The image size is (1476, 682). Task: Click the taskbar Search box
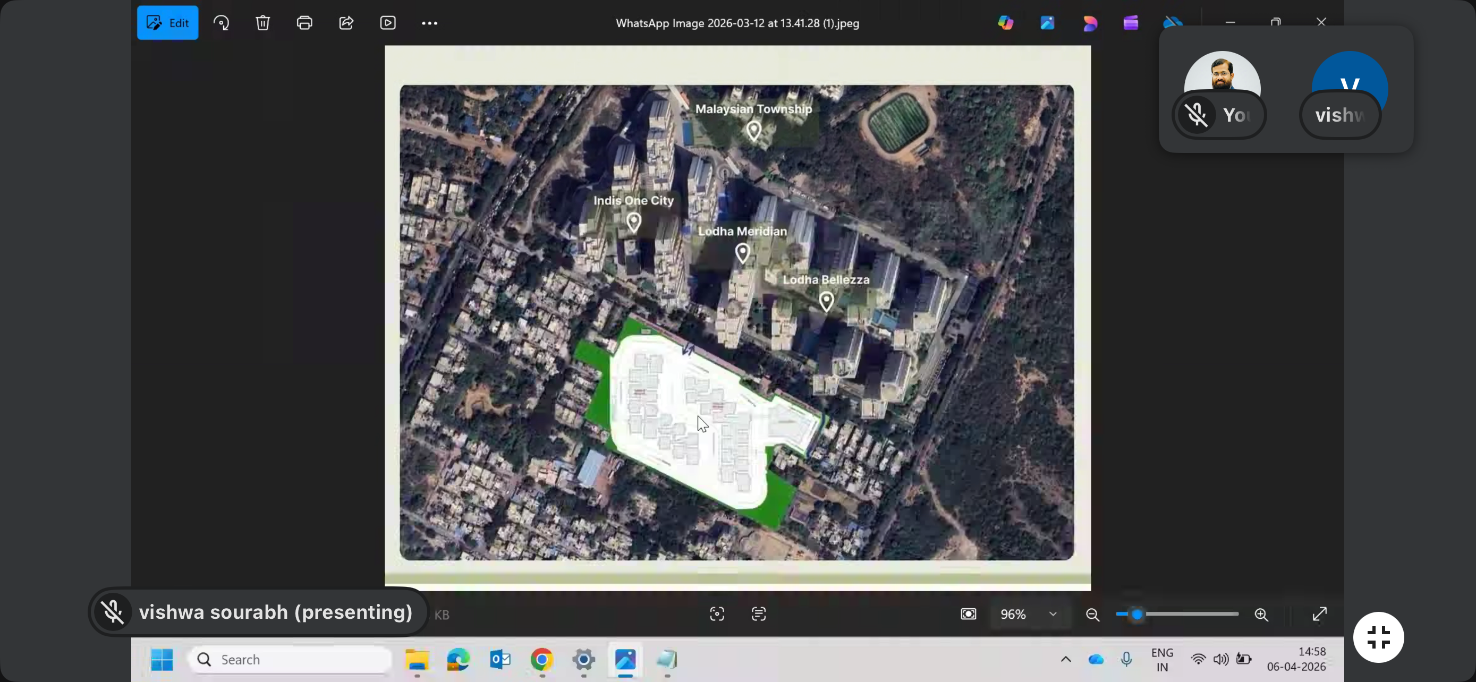tap(291, 660)
